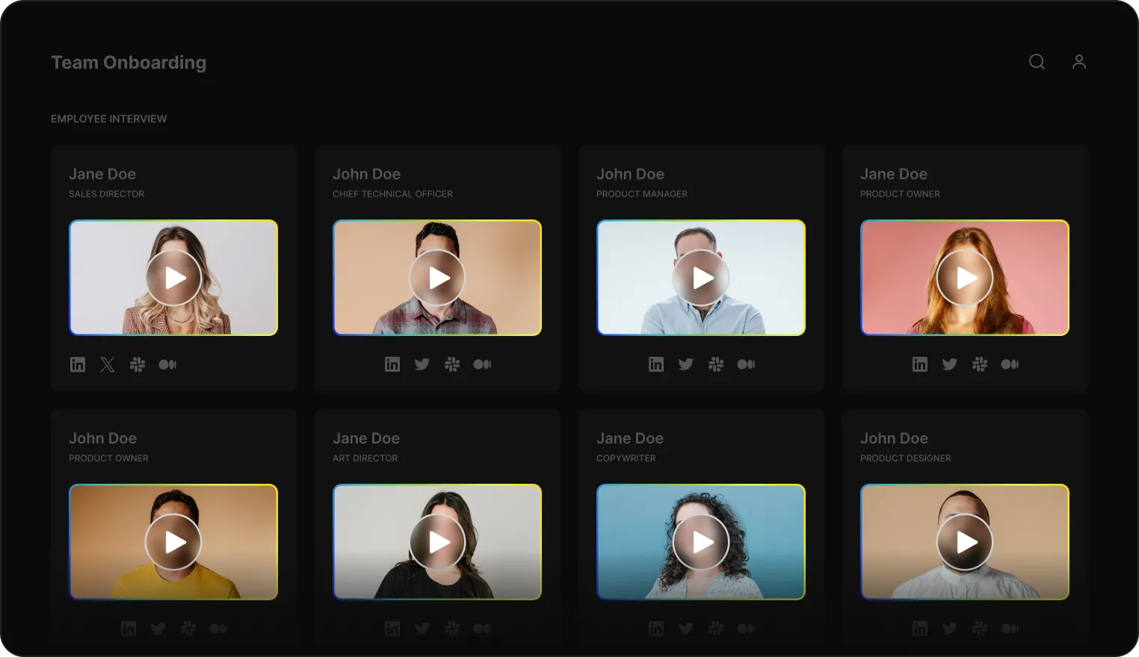Click the name Jane Doe above Copywriter
Screen dimensions: 1139x657
pyautogui.click(x=630, y=438)
